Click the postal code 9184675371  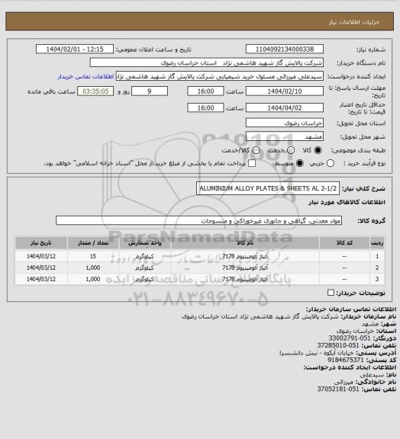pyautogui.click(x=346, y=360)
